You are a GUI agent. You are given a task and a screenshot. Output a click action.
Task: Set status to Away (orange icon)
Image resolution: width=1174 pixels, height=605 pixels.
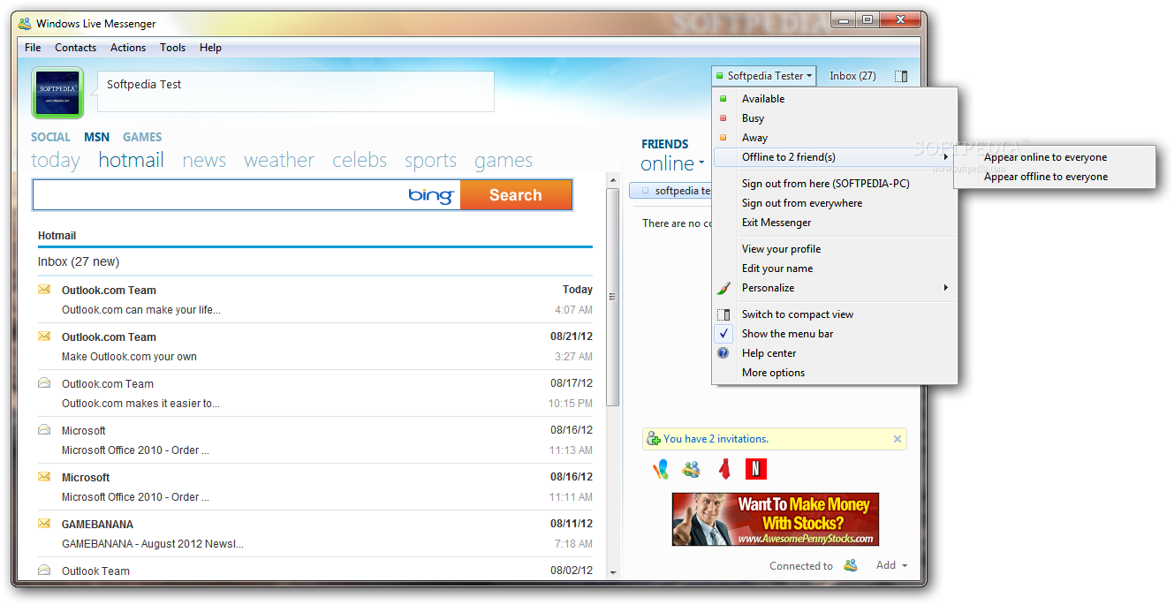pyautogui.click(x=723, y=138)
